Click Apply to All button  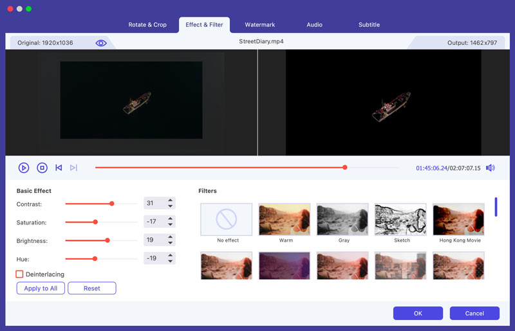[41, 288]
